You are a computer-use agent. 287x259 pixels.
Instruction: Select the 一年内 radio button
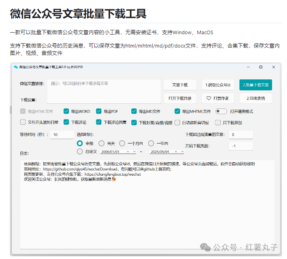click(151, 143)
